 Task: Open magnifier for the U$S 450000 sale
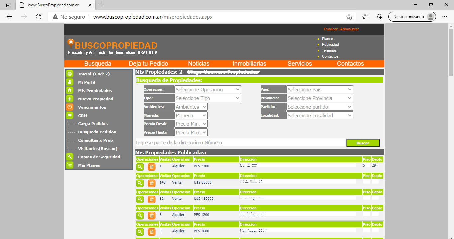[140, 199]
